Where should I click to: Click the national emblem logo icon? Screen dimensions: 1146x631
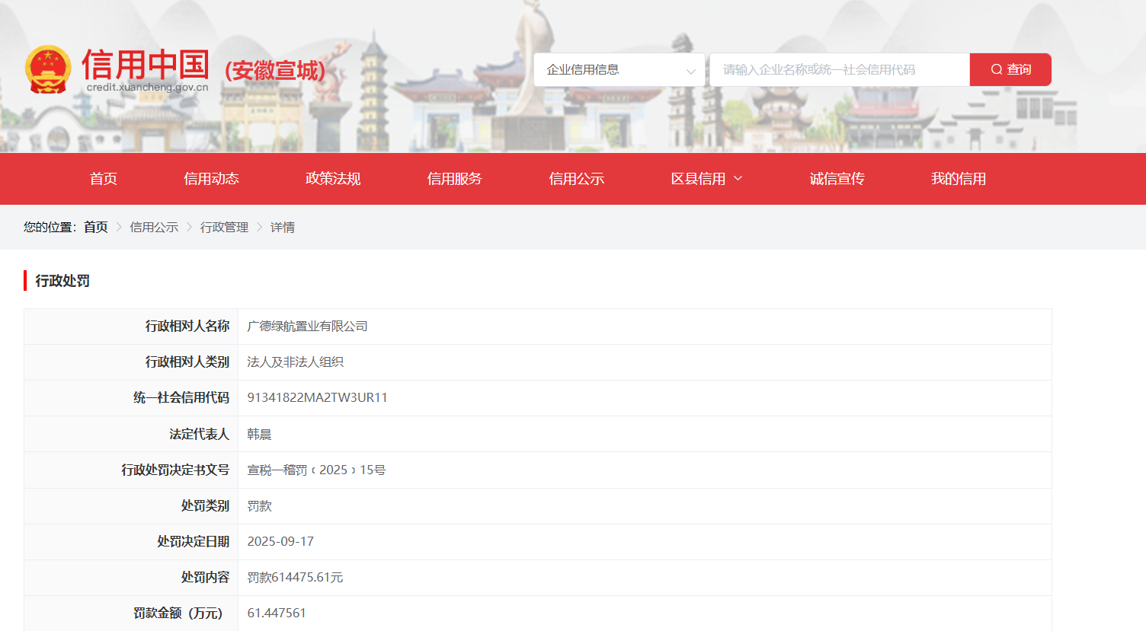tap(48, 69)
